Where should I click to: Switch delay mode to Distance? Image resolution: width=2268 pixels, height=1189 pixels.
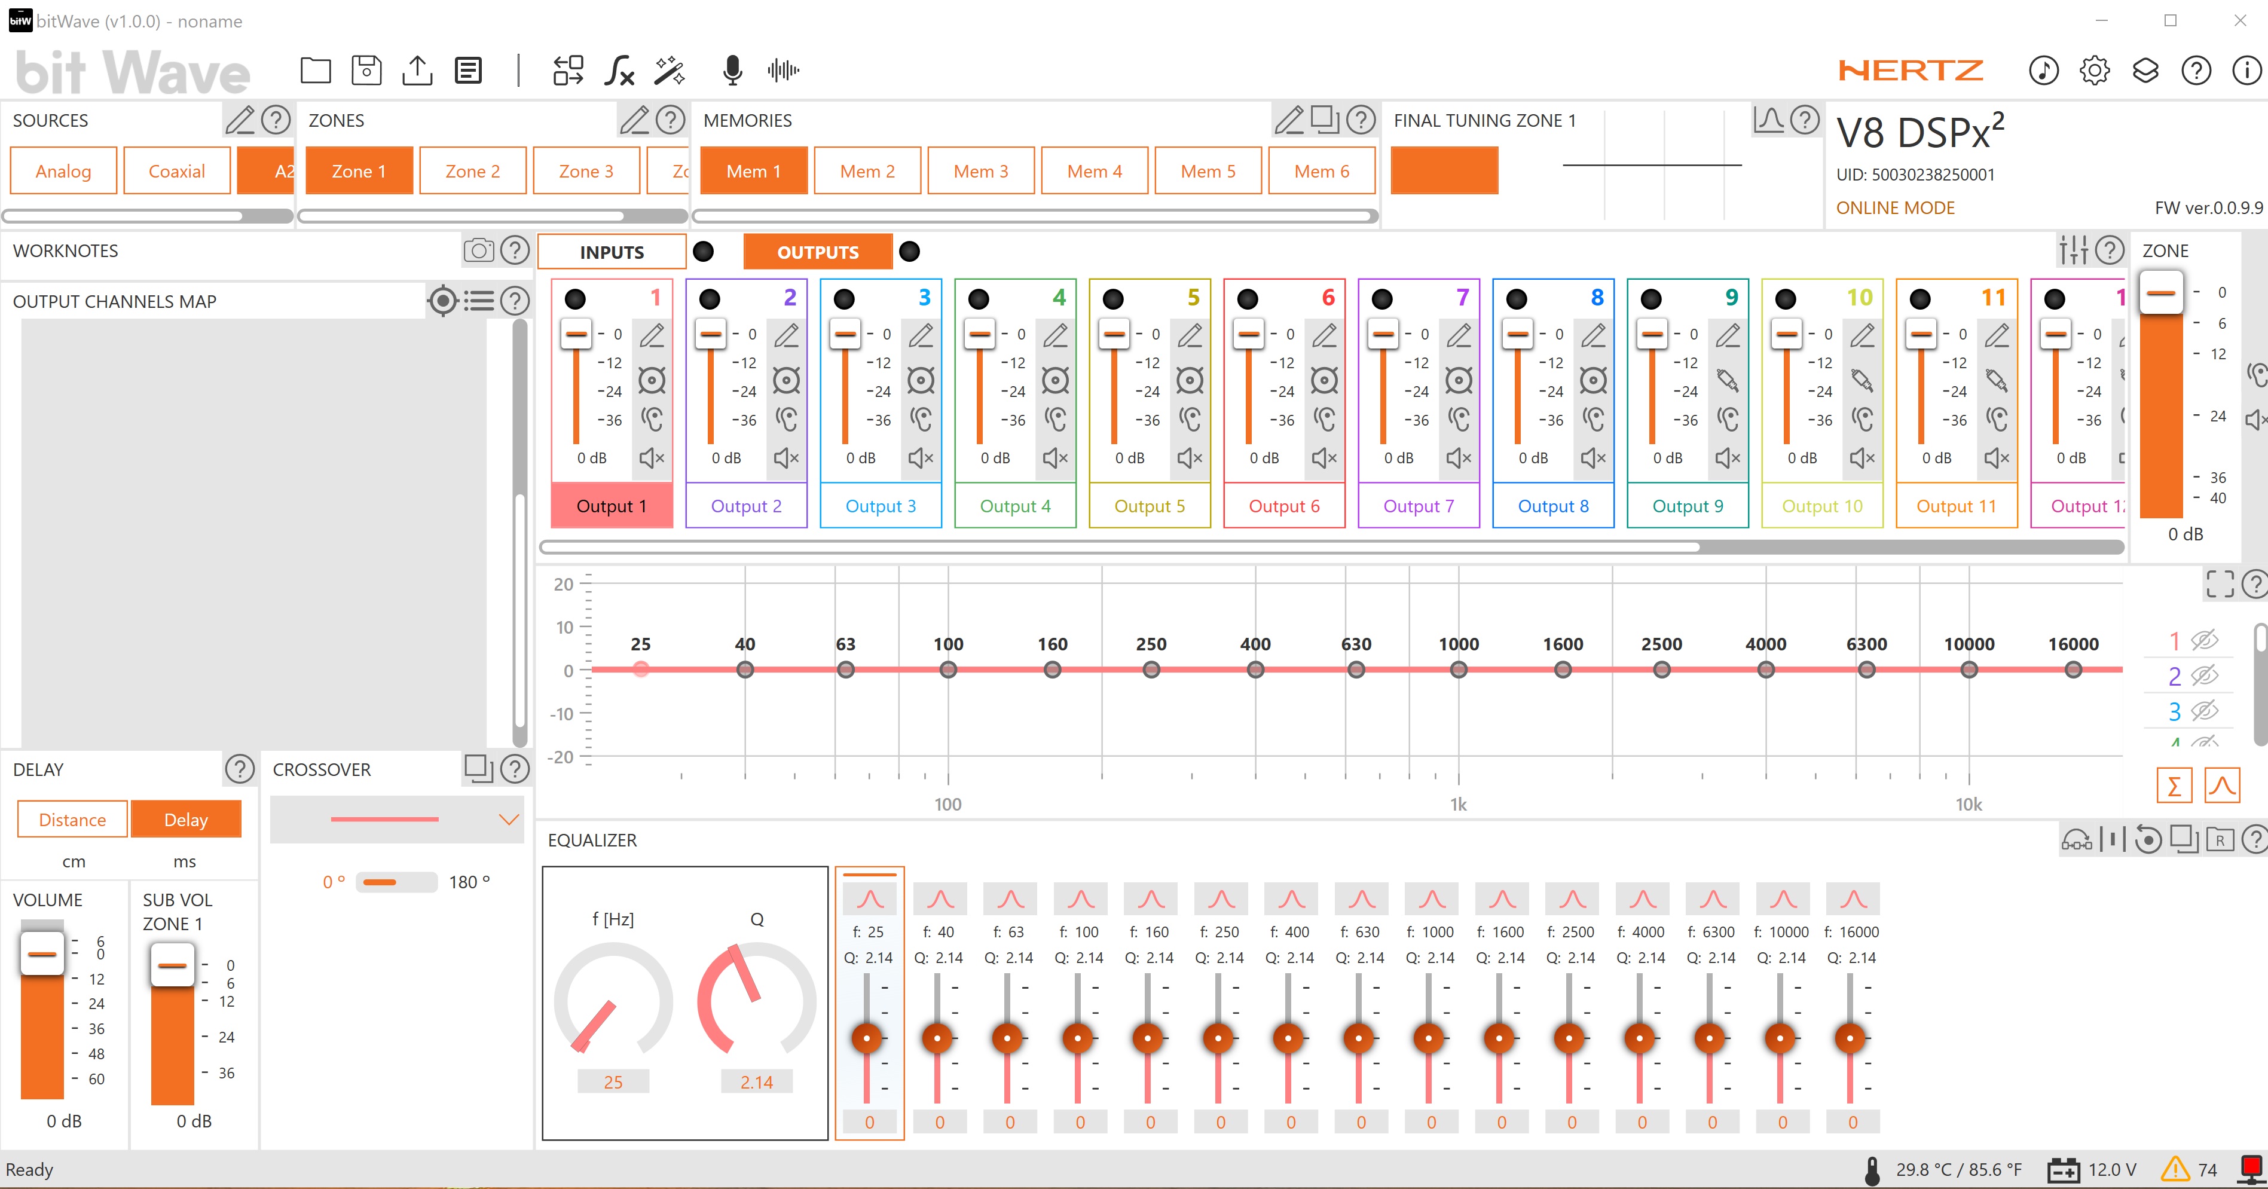coord(72,820)
